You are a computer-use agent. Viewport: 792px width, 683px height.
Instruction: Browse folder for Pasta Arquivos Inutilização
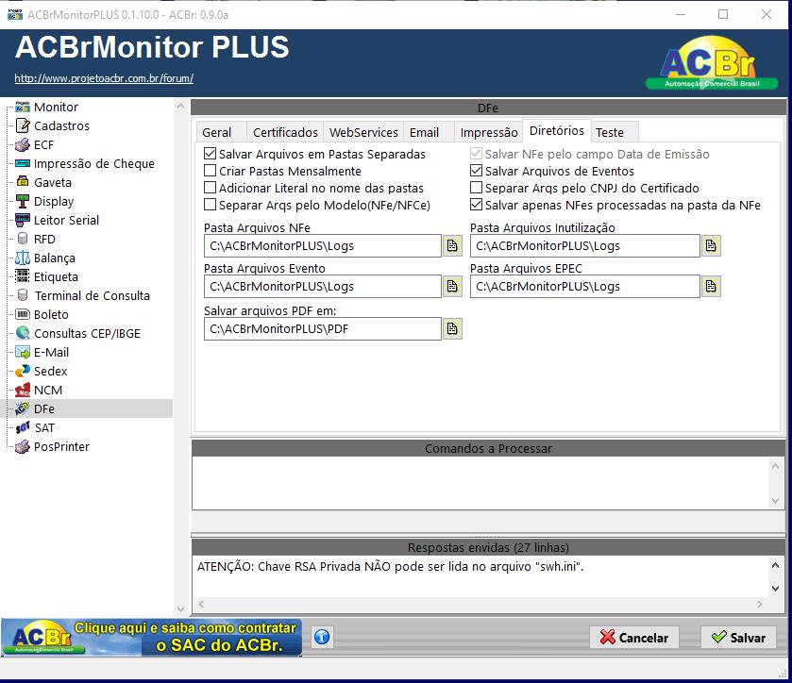point(711,246)
